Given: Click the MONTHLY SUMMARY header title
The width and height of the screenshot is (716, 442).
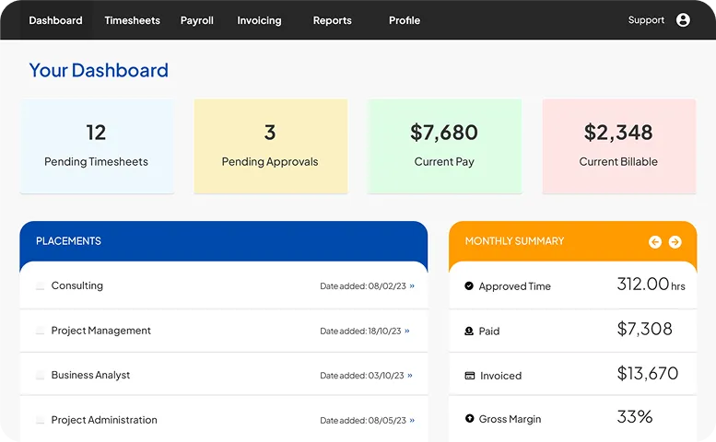Looking at the screenshot, I should coord(514,241).
